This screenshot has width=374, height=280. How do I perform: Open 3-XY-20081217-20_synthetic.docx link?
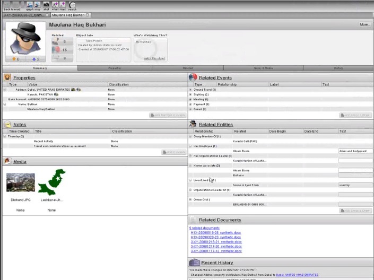click(216, 247)
